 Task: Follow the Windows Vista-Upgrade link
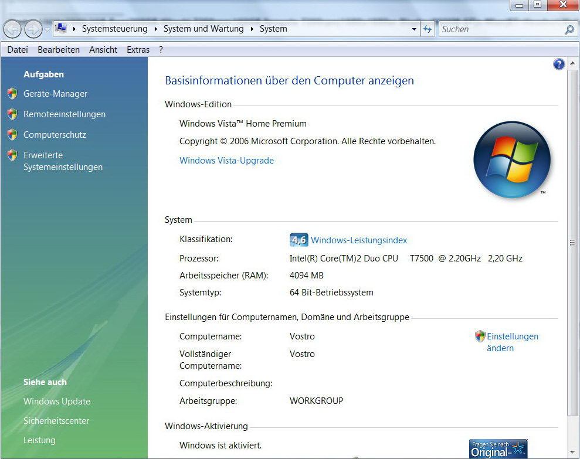pyautogui.click(x=227, y=161)
